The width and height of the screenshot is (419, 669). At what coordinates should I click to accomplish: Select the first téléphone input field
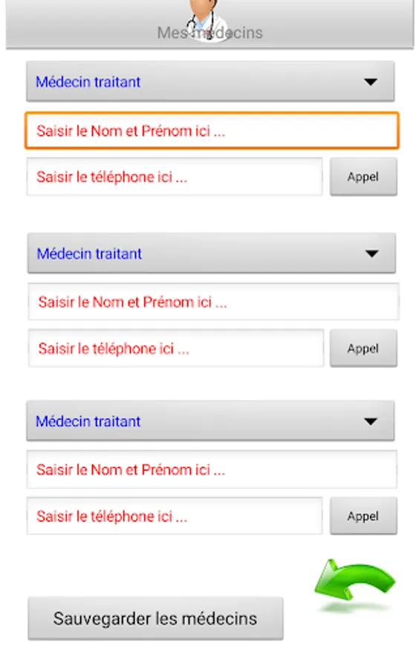(175, 177)
